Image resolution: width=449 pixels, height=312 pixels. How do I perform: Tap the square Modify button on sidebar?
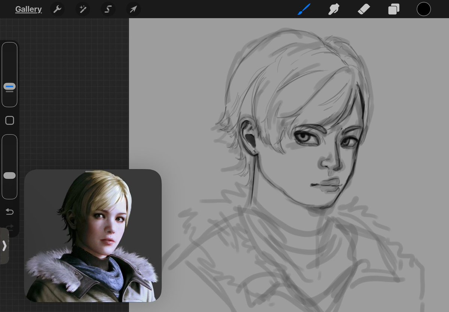coord(10,120)
